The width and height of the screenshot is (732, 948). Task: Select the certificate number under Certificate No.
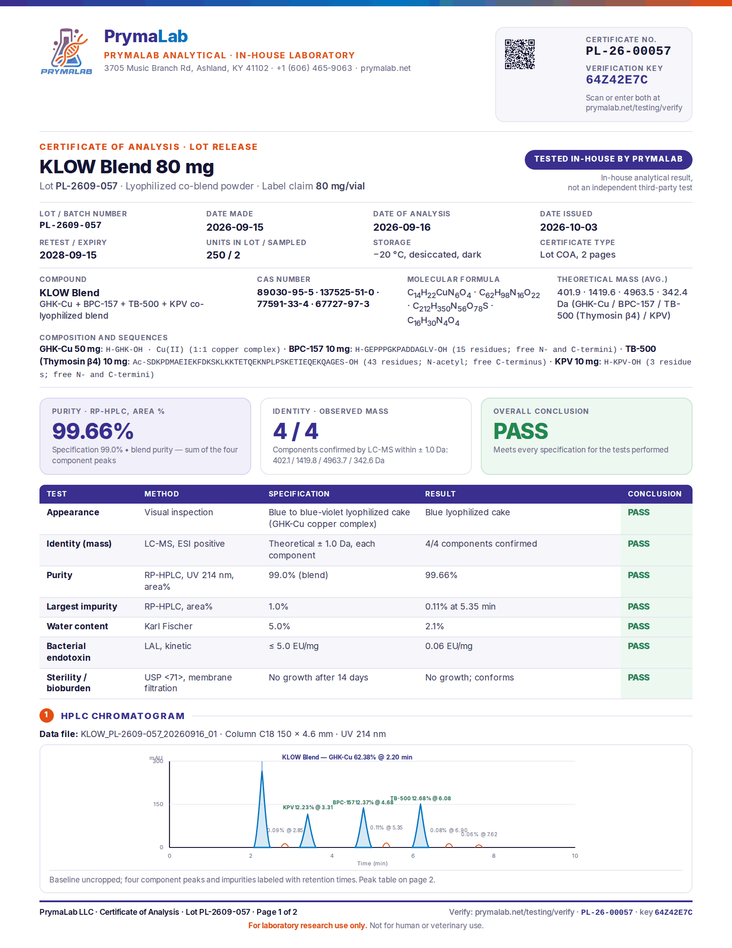coord(628,51)
